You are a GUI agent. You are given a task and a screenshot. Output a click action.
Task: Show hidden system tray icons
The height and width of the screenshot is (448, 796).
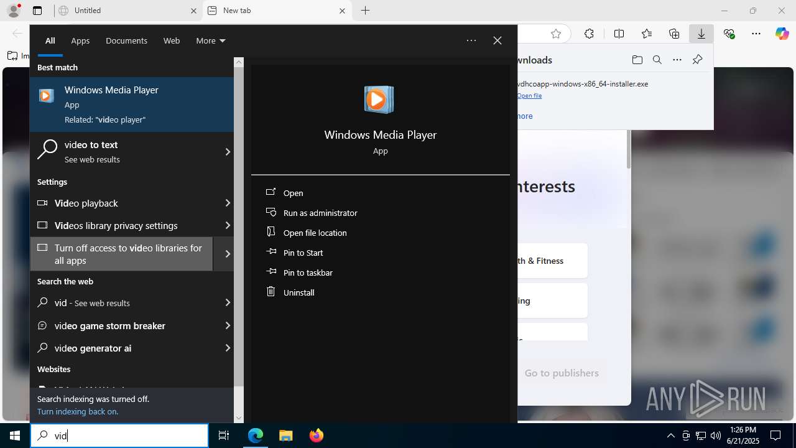point(670,436)
